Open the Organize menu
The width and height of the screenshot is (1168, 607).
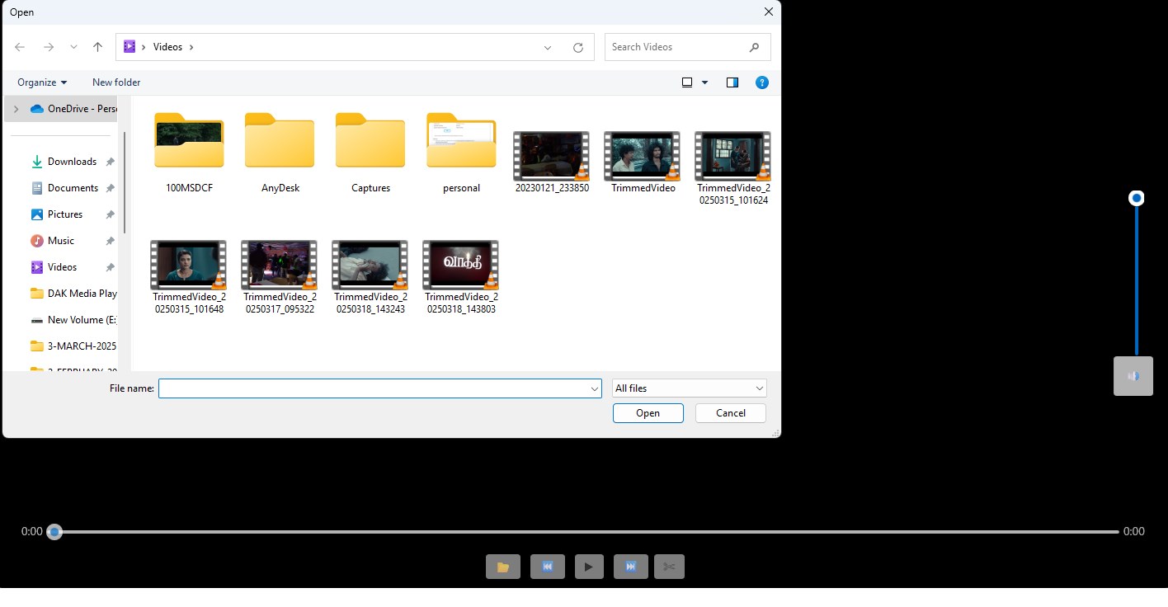pyautogui.click(x=42, y=82)
